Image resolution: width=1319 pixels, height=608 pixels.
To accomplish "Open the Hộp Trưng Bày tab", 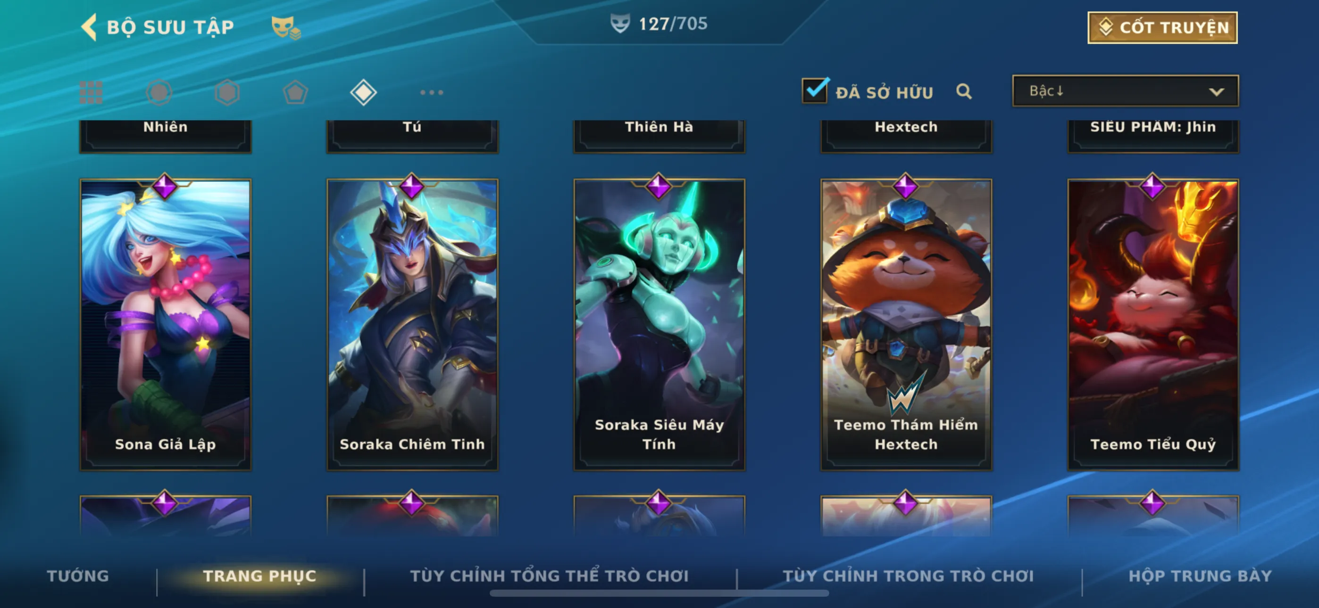I will 1200,576.
